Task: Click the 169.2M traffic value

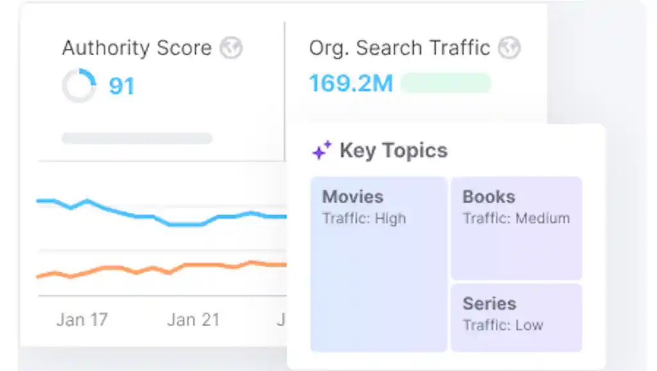Action: coord(351,83)
